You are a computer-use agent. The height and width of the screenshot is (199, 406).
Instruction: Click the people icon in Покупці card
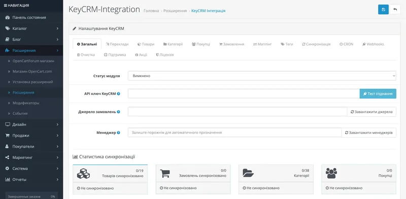click(331, 173)
